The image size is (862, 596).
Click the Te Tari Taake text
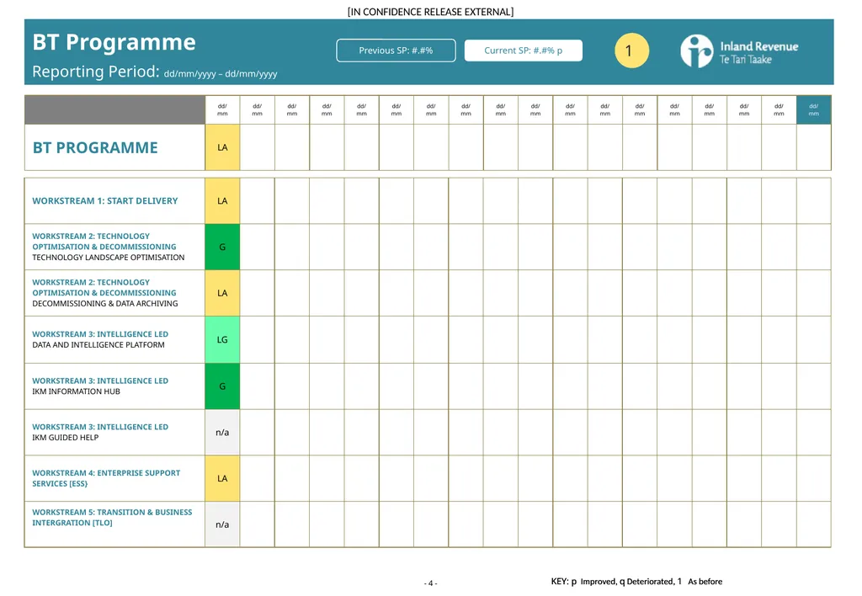[x=746, y=60]
